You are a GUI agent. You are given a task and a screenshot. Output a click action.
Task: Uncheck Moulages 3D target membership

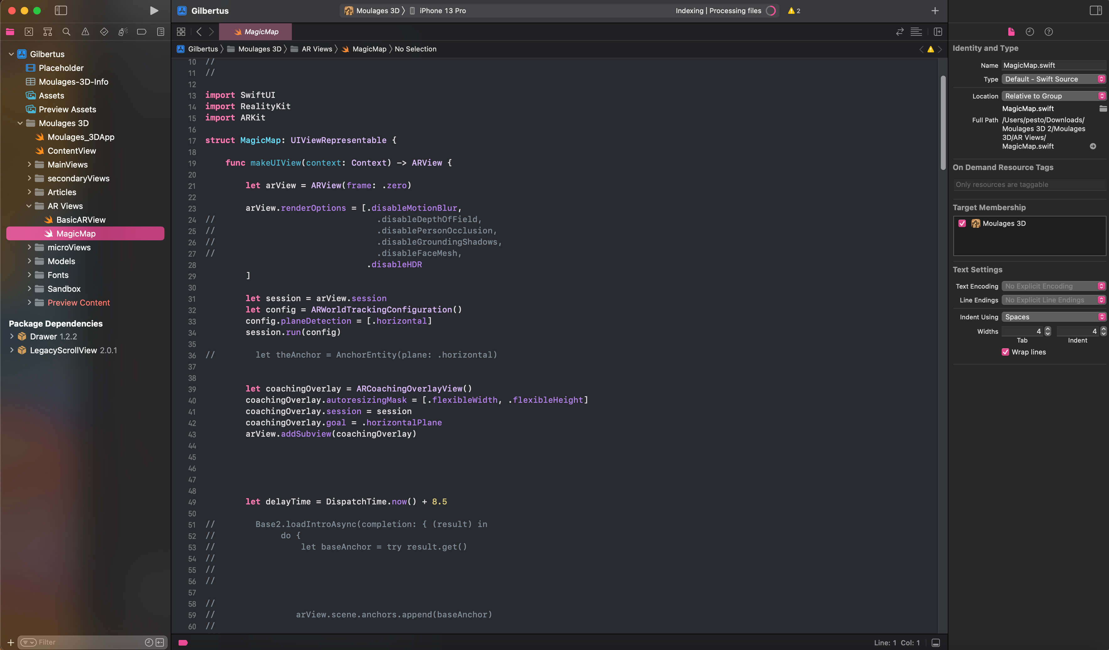[962, 223]
